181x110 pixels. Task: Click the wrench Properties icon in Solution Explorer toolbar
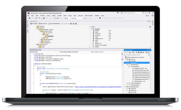[x=146, y=53]
